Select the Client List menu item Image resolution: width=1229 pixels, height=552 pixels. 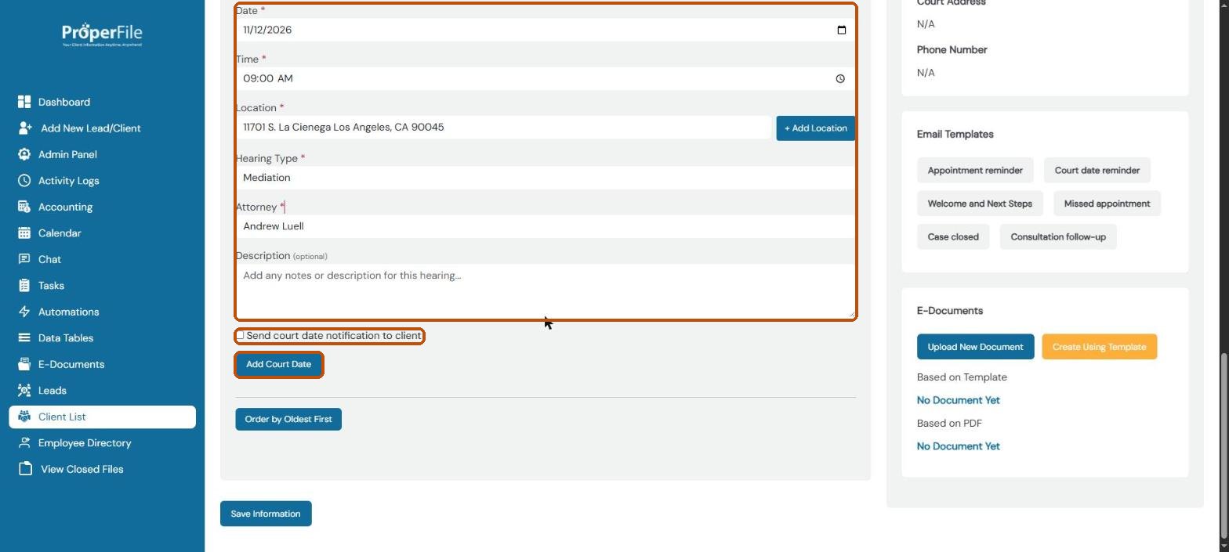click(x=102, y=417)
